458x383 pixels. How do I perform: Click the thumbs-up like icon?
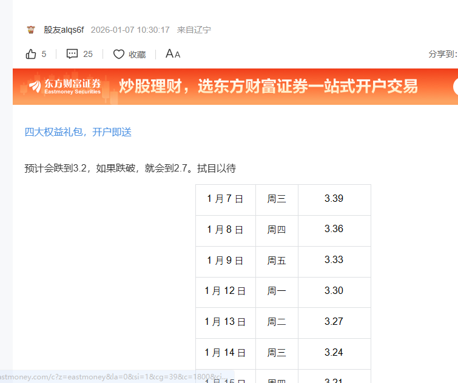pos(31,54)
